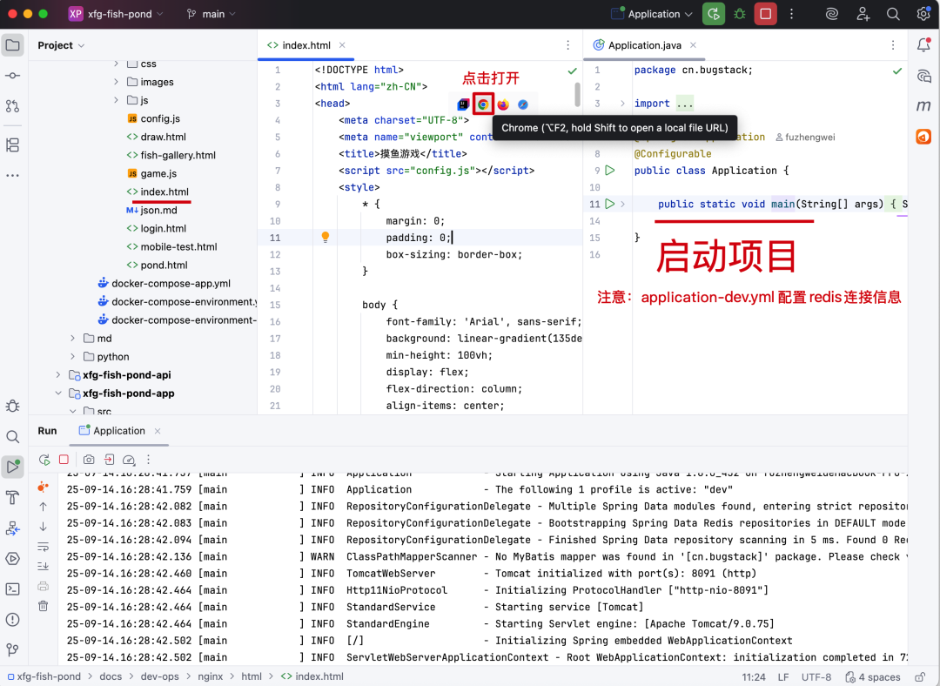The height and width of the screenshot is (686, 940).
Task: Open index.html in Safari browser icon
Action: (523, 104)
